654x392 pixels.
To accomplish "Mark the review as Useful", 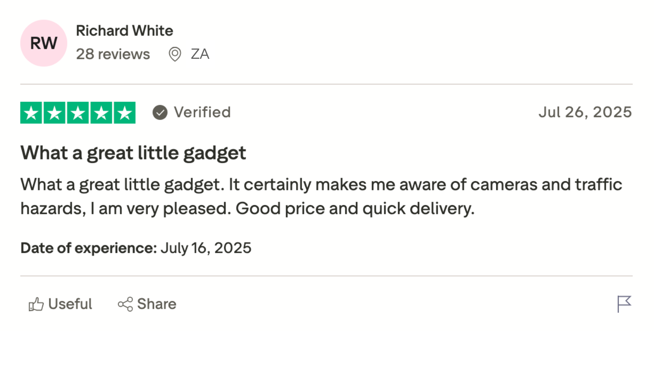I will coord(60,304).
